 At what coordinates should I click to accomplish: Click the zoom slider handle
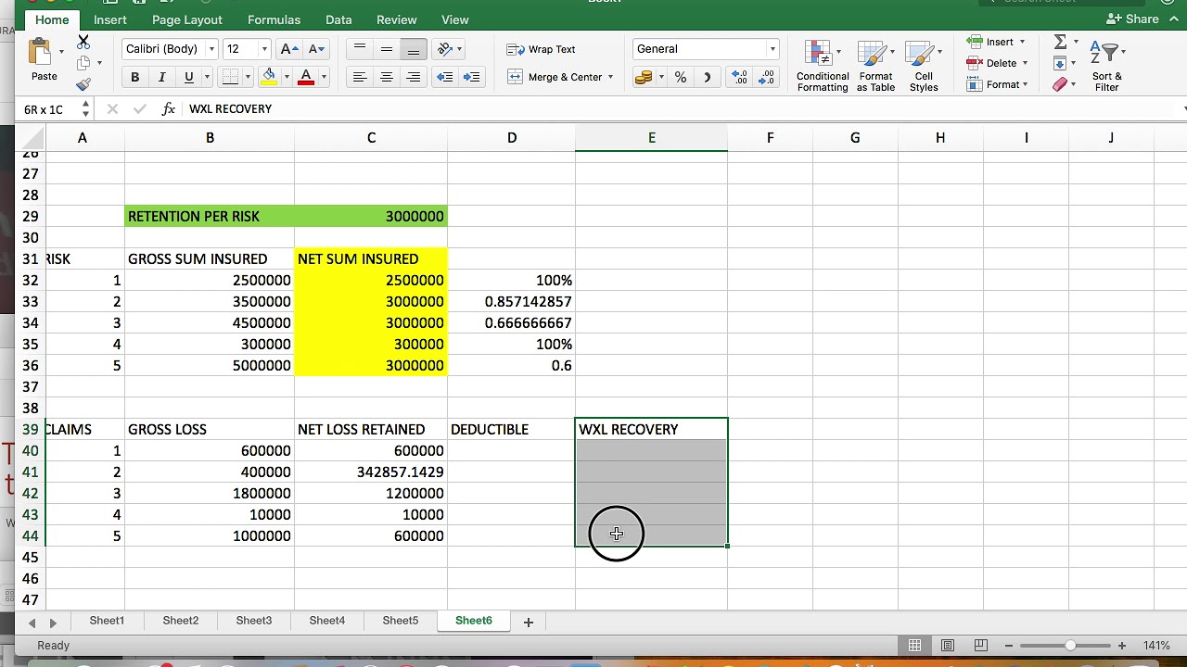(1070, 646)
